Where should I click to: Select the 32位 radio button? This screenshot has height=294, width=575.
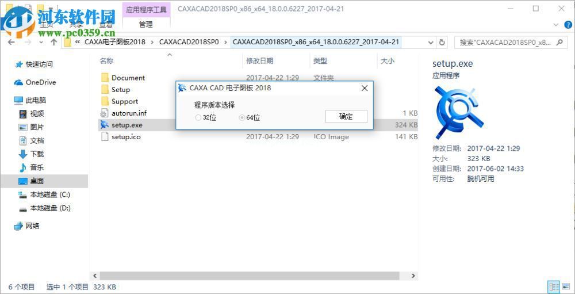[x=198, y=118]
